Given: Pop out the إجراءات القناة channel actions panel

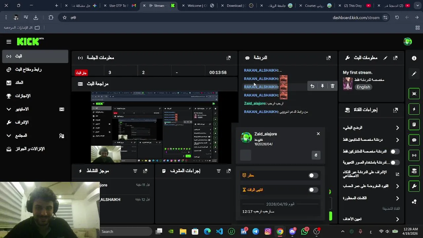Looking at the screenshot, I should (395, 110).
